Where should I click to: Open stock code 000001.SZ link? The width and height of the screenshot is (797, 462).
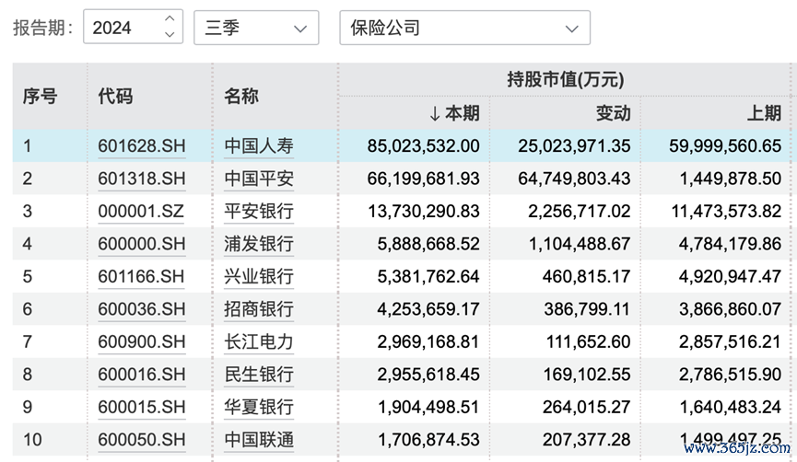point(141,211)
